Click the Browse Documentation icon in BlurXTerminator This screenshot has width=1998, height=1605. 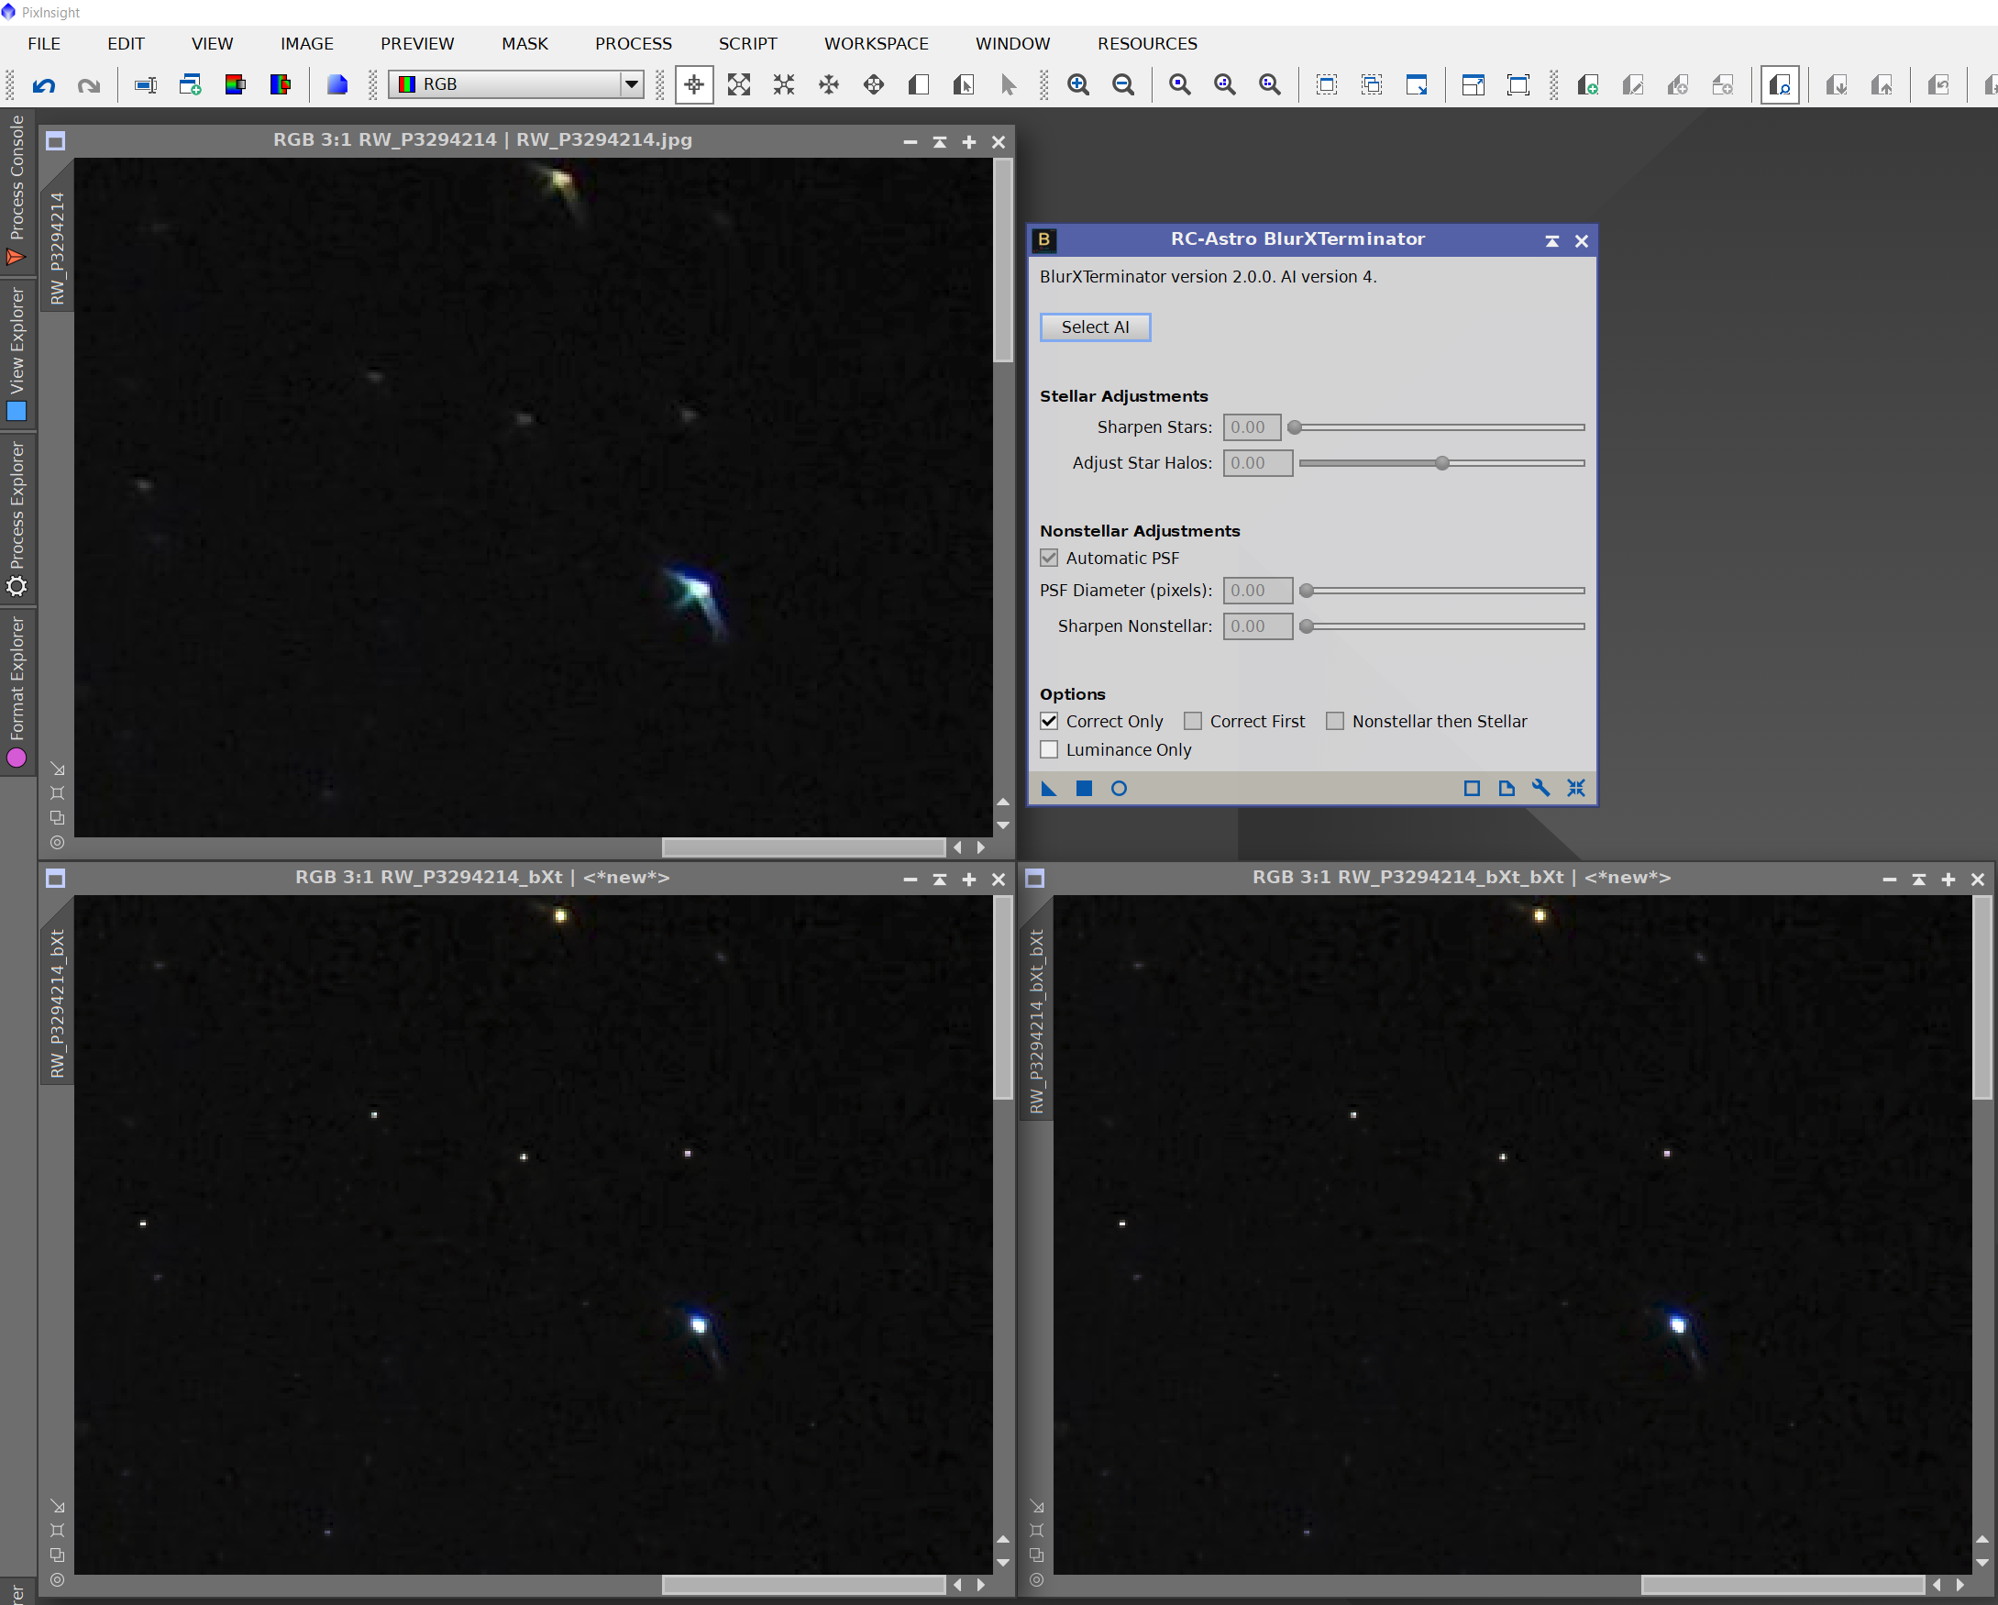1506,789
